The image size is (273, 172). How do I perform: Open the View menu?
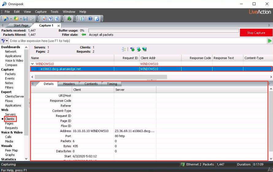[27, 12]
